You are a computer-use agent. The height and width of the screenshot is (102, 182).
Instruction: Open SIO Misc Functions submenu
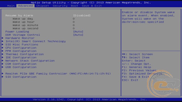(x=22, y=44)
